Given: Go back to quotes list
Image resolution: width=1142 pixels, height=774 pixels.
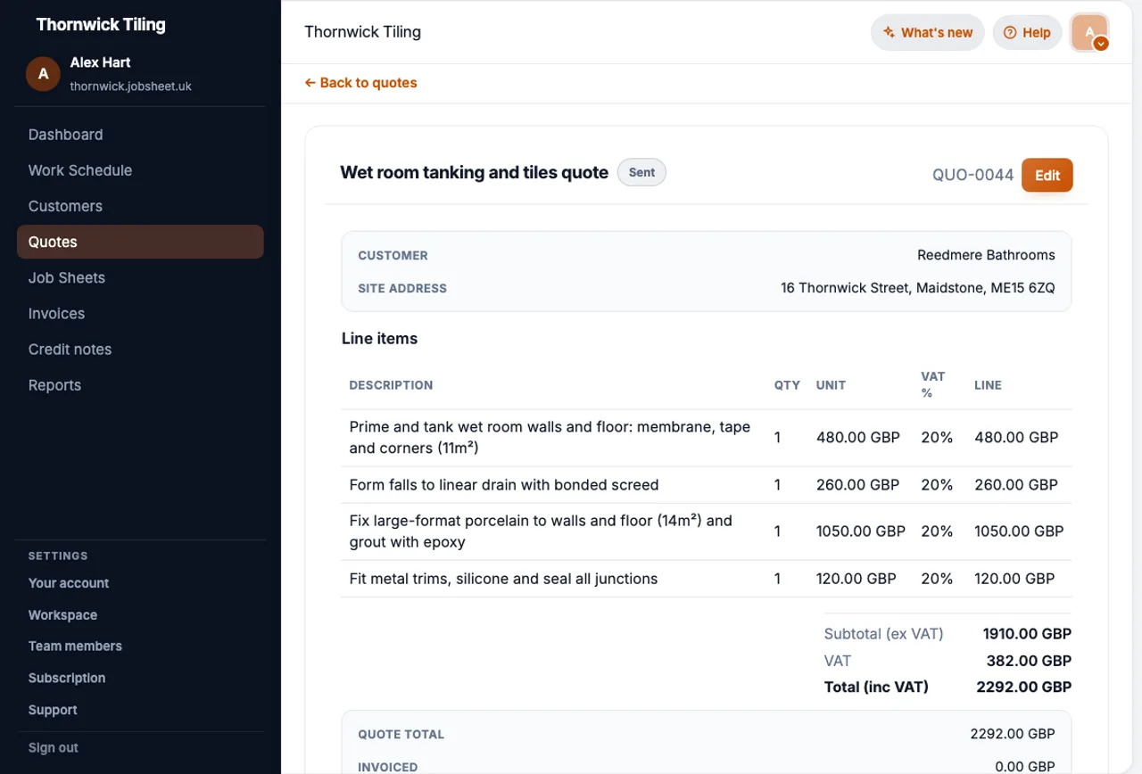Looking at the screenshot, I should (360, 83).
